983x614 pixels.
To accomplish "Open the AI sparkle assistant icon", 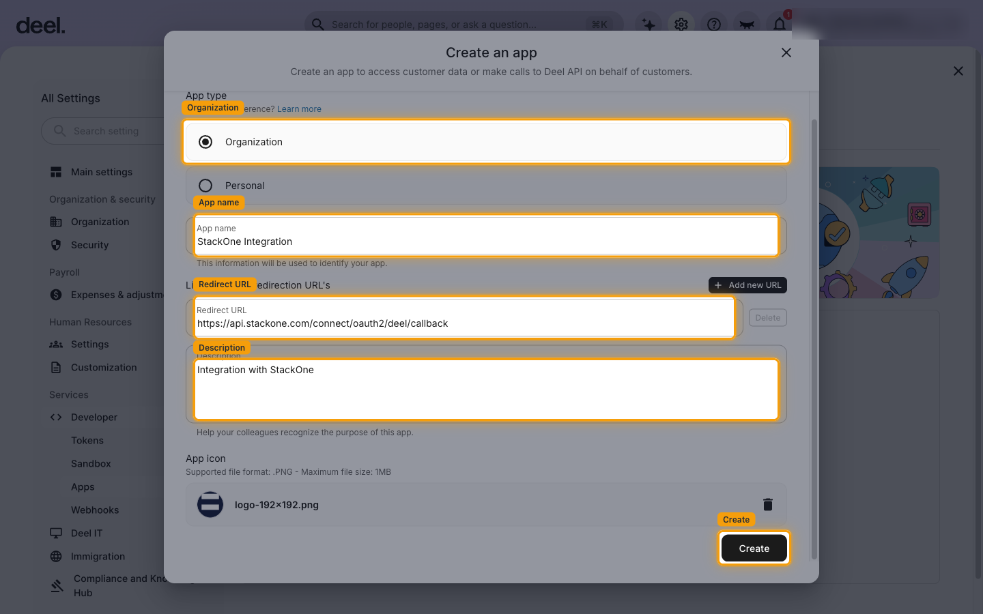I will click(649, 25).
